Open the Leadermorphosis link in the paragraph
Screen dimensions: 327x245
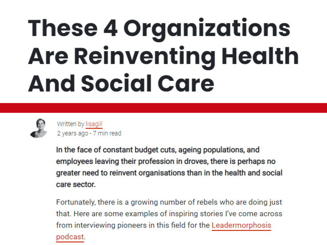point(241,225)
